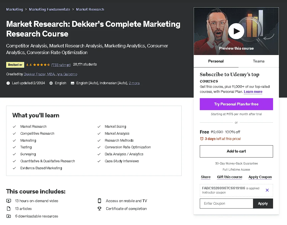This screenshot has width=287, height=225.
Task: Click the closed captions icon
Action: 72,83
